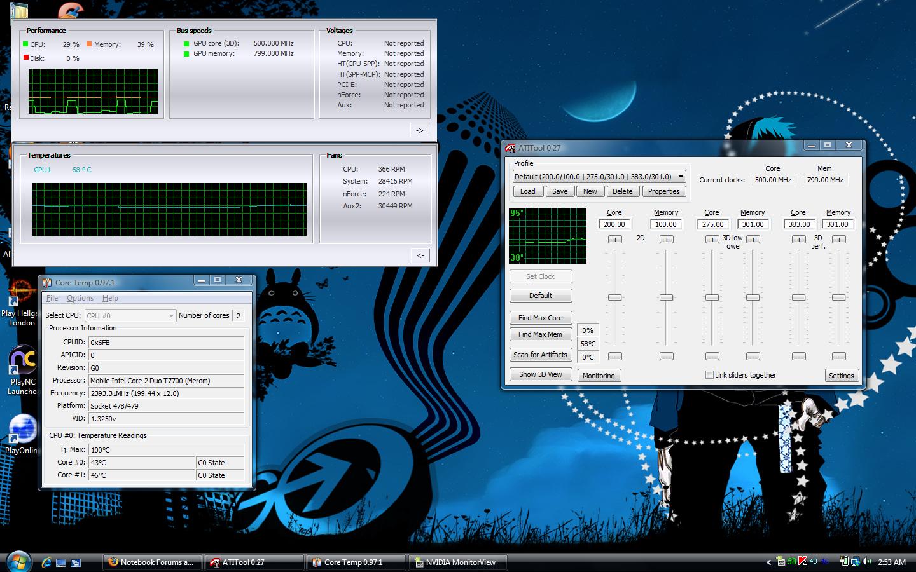Click the Core Temp 43 tray reading
The height and width of the screenshot is (572, 916).
click(813, 561)
